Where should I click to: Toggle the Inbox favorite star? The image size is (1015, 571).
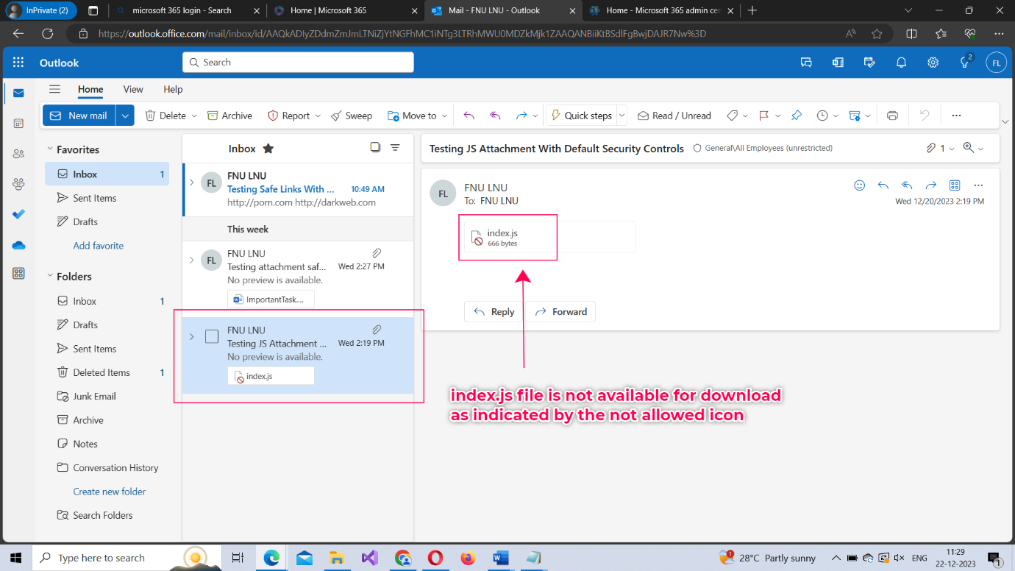(268, 149)
